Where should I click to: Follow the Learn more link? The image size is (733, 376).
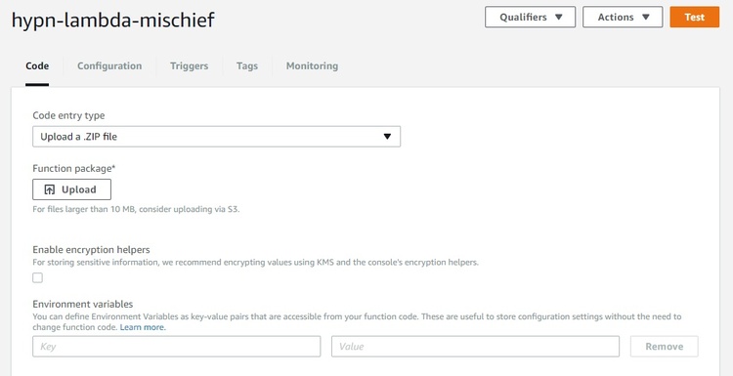tap(143, 328)
